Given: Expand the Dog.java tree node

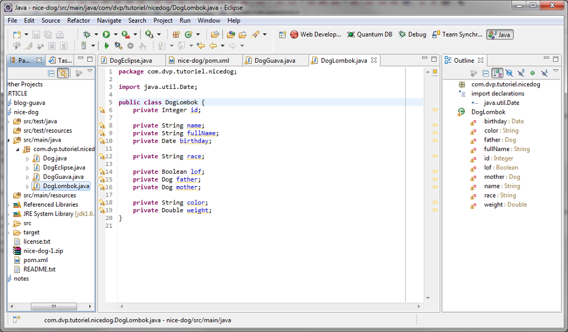Looking at the screenshot, I should pos(28,159).
